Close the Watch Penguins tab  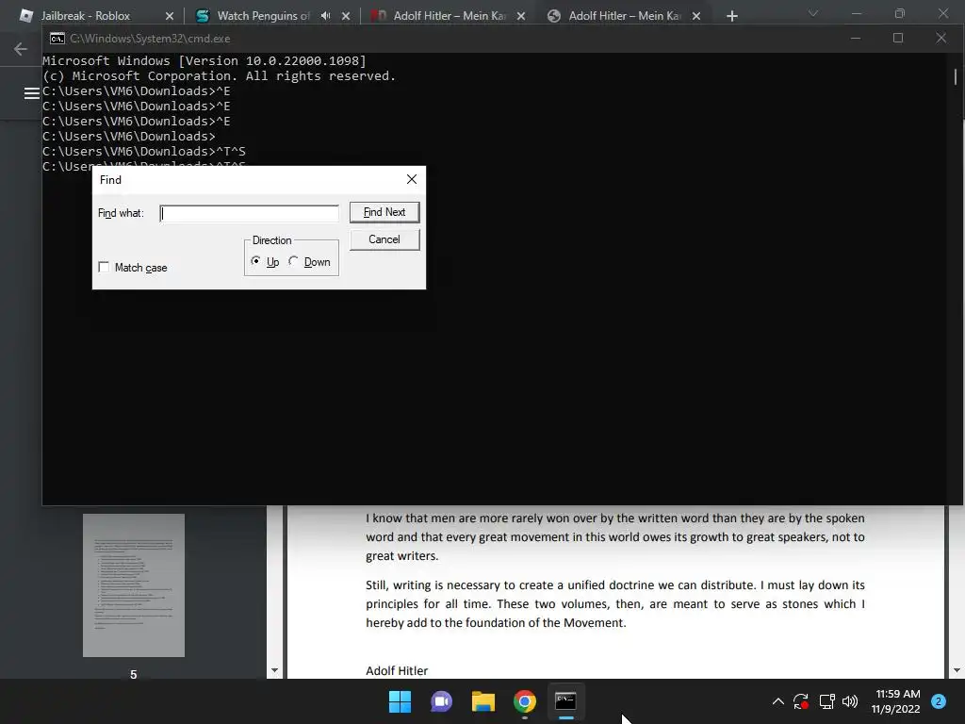pyautogui.click(x=346, y=16)
